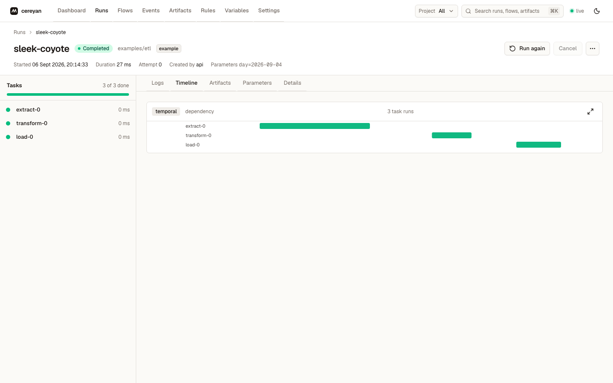Switch to the Parameters tab
613x383 pixels.
257,83
